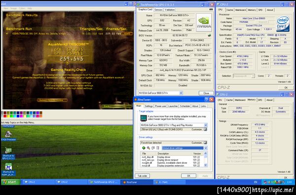The height and width of the screenshot is (195, 296).
Task: Click the GPU Clock value 802 MHz
Action: (160, 75)
